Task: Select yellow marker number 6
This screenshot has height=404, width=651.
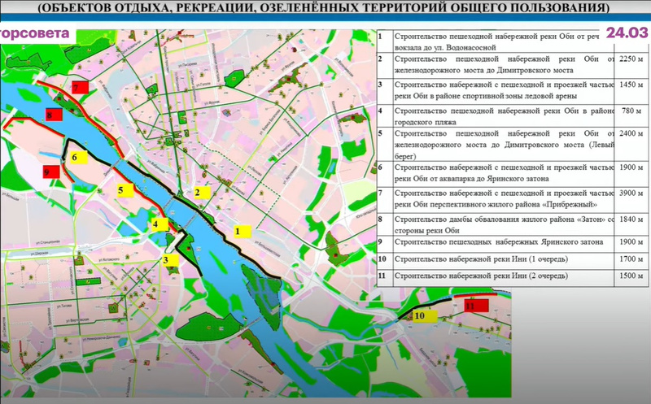Action: 78,157
